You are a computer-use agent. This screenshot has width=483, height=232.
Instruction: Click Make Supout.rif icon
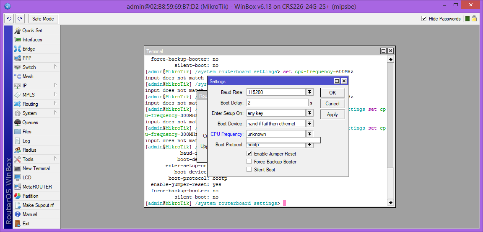18,205
